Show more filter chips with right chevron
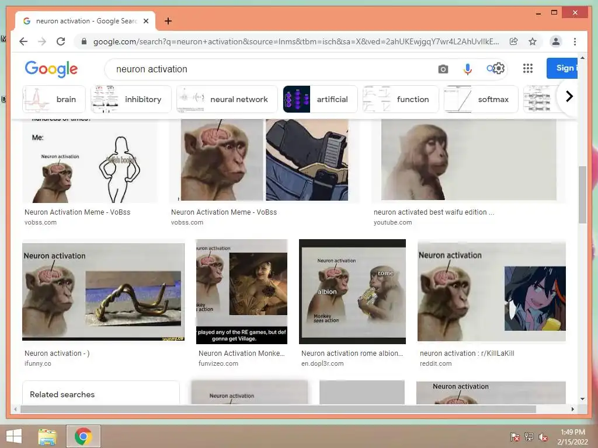This screenshot has height=448, width=598. 569,96
